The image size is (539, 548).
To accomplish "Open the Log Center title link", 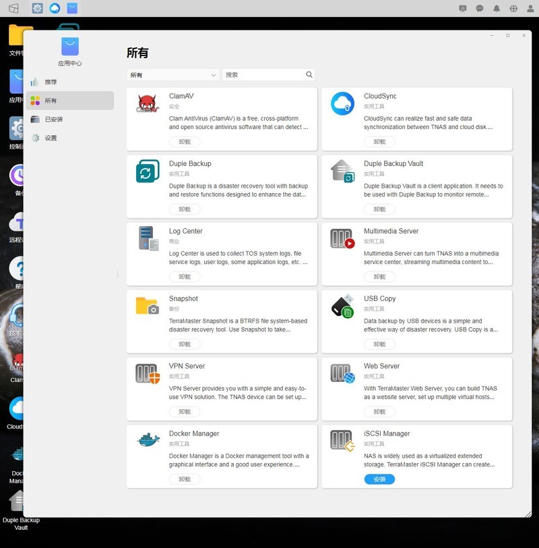I will (x=186, y=231).
